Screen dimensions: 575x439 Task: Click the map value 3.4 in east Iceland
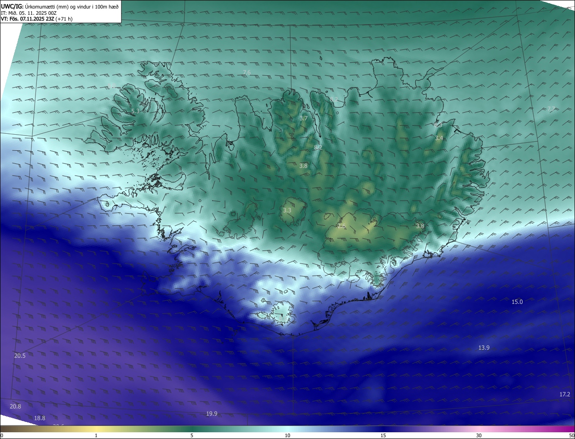click(x=439, y=138)
